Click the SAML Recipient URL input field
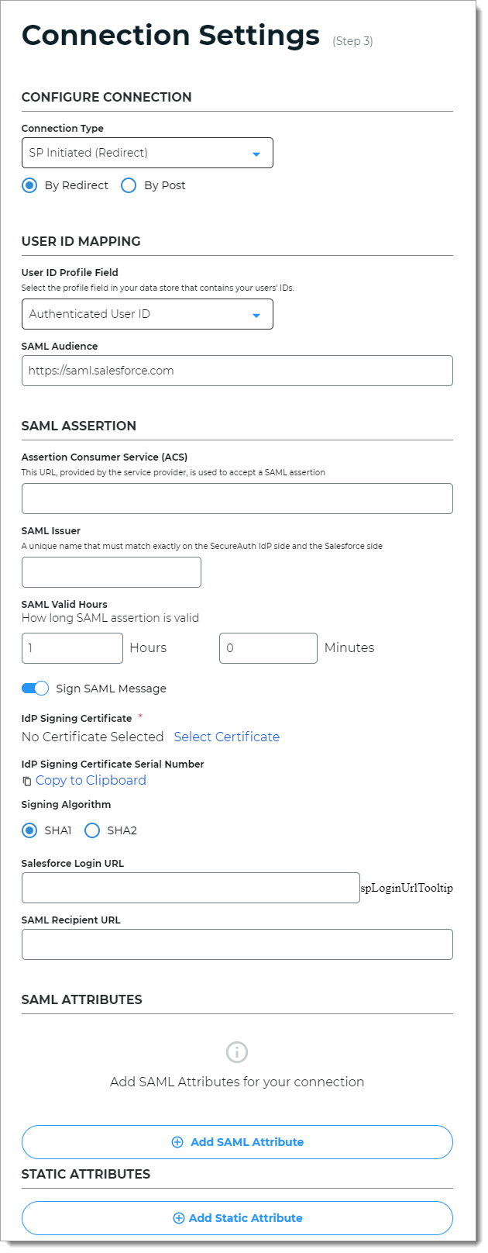488x1253 pixels. click(237, 944)
